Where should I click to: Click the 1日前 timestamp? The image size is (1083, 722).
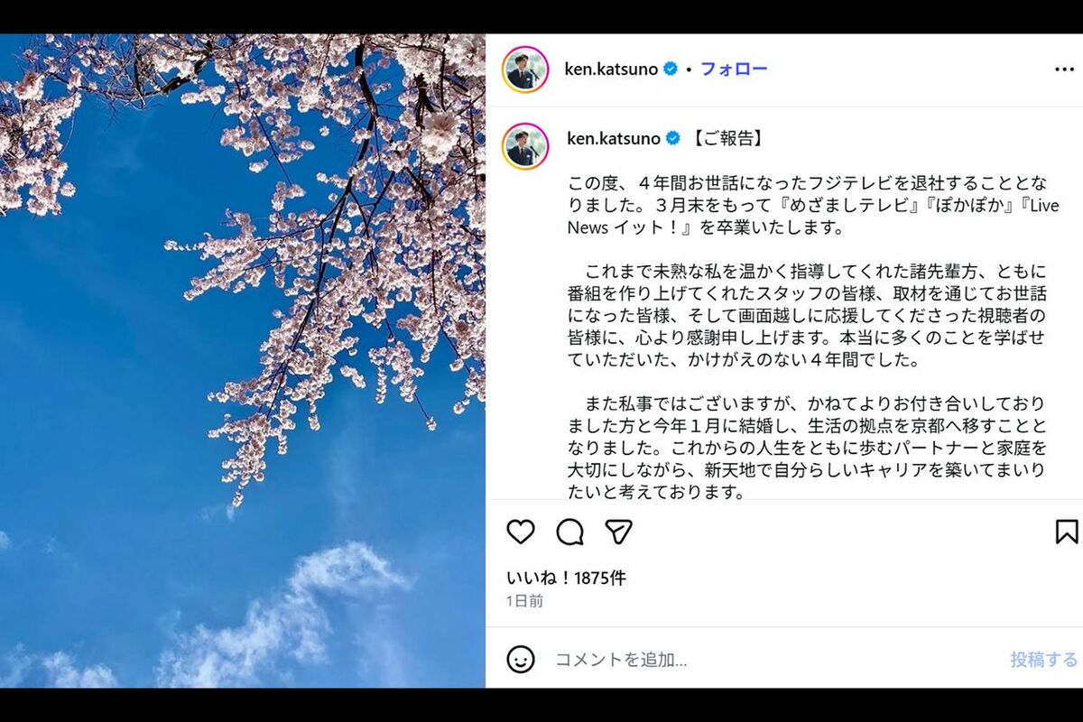tap(524, 601)
